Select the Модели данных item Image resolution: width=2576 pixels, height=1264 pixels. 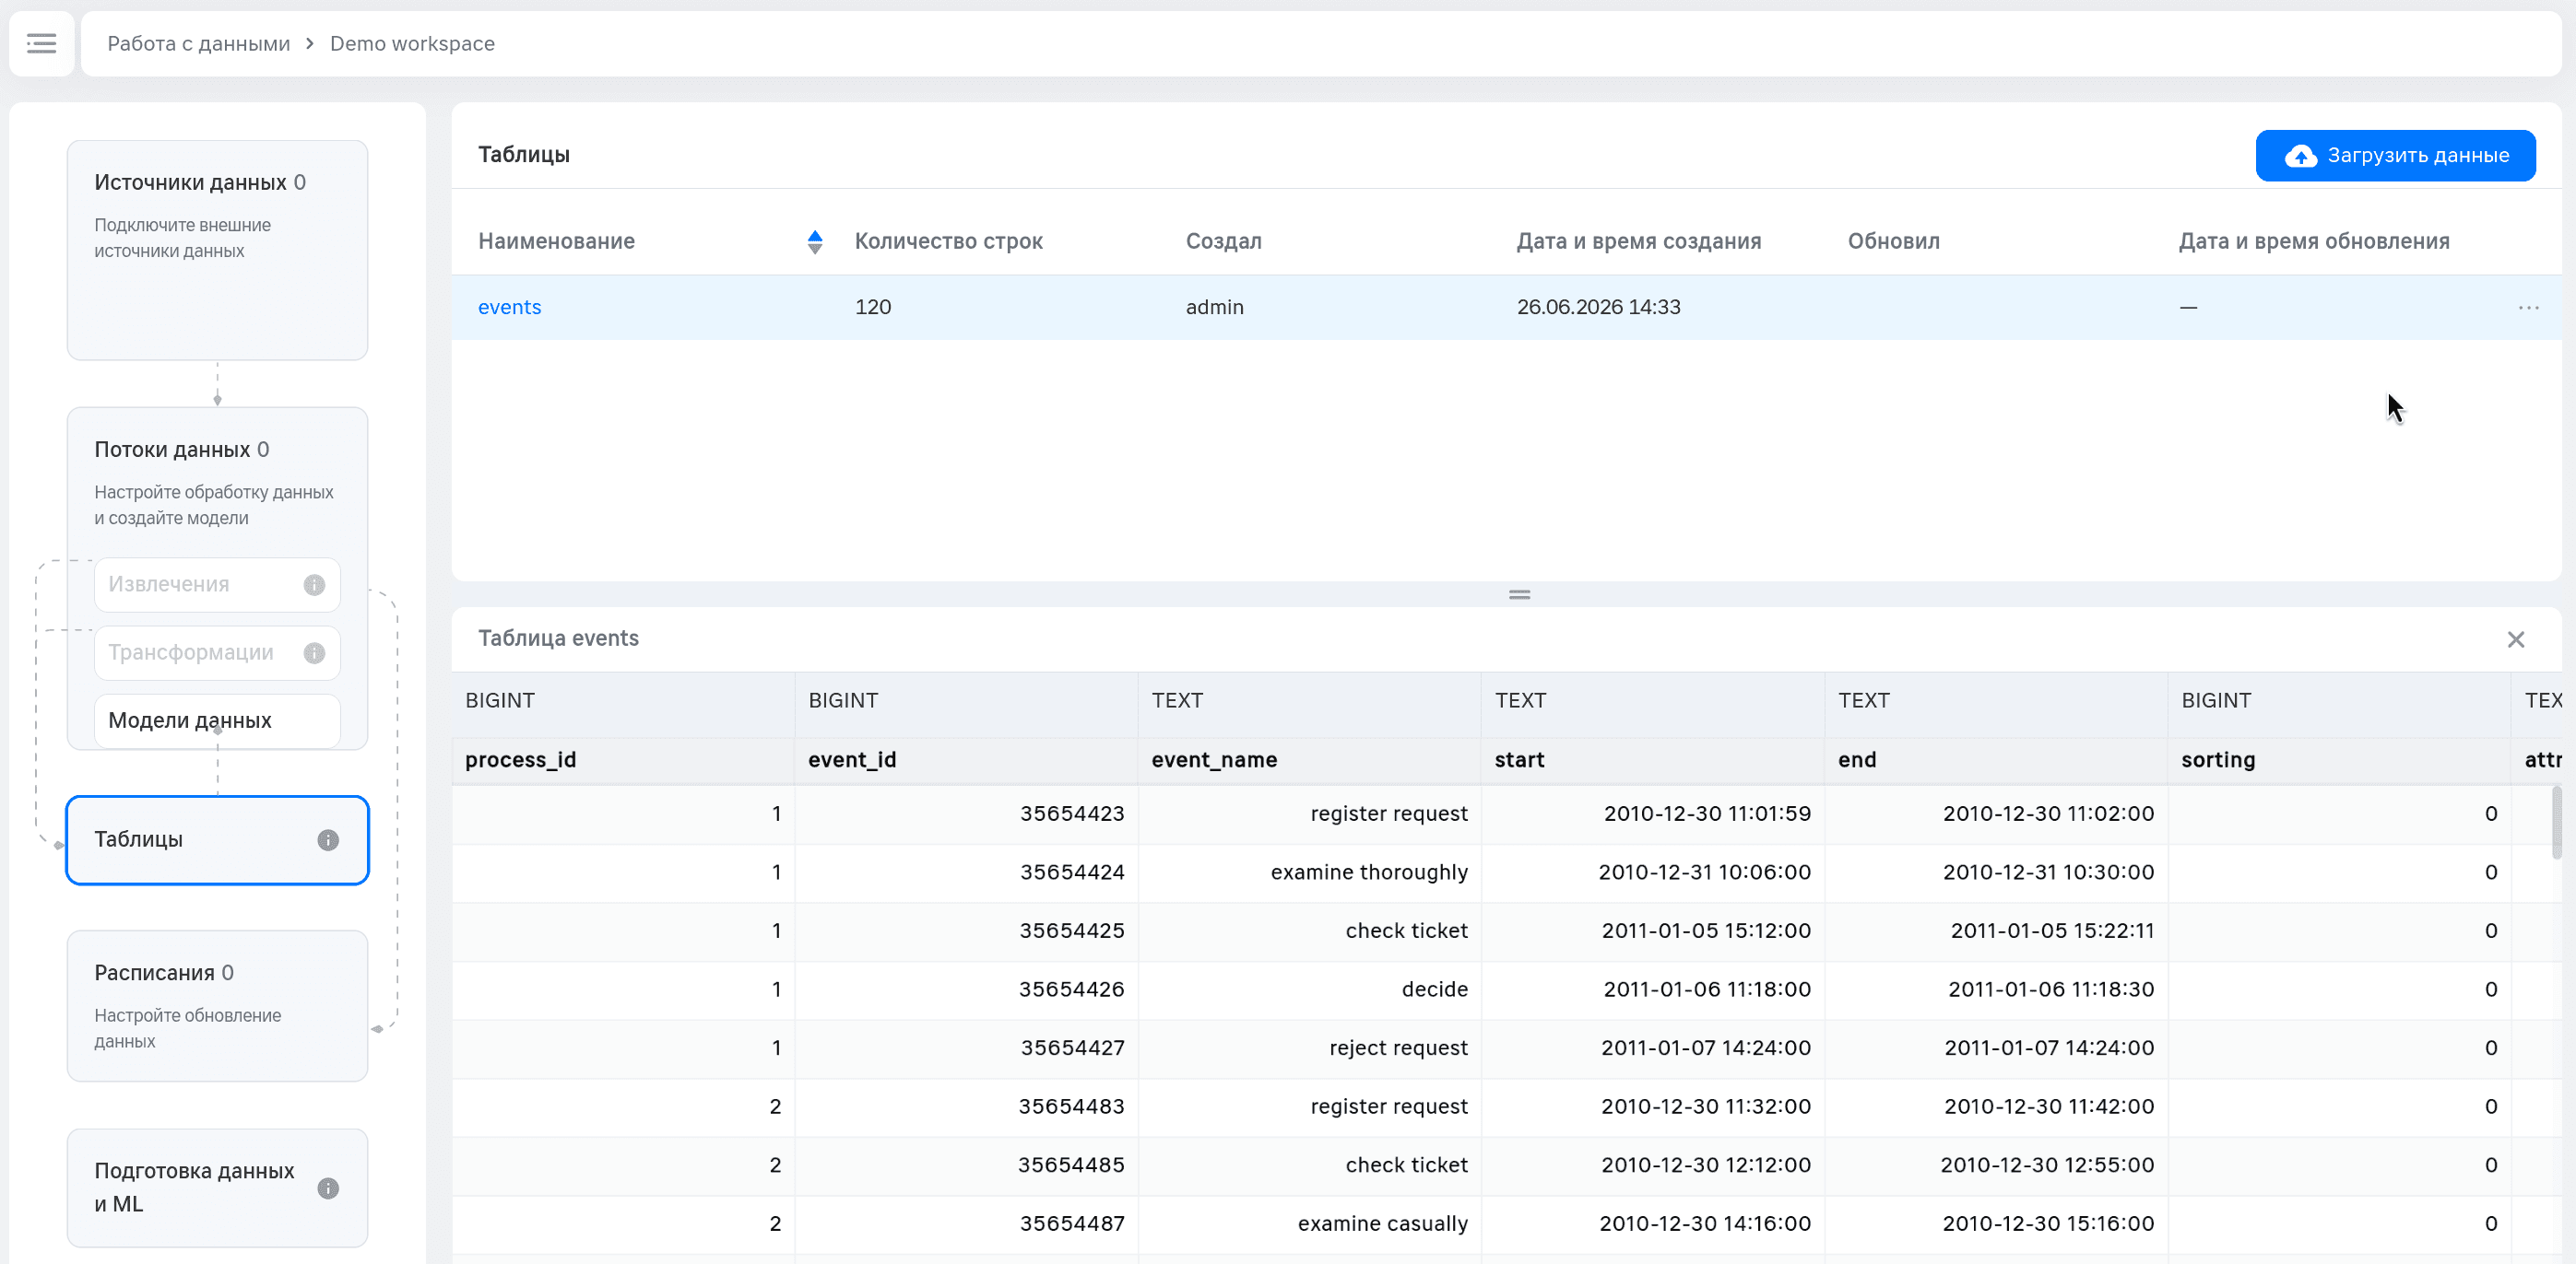click(217, 720)
